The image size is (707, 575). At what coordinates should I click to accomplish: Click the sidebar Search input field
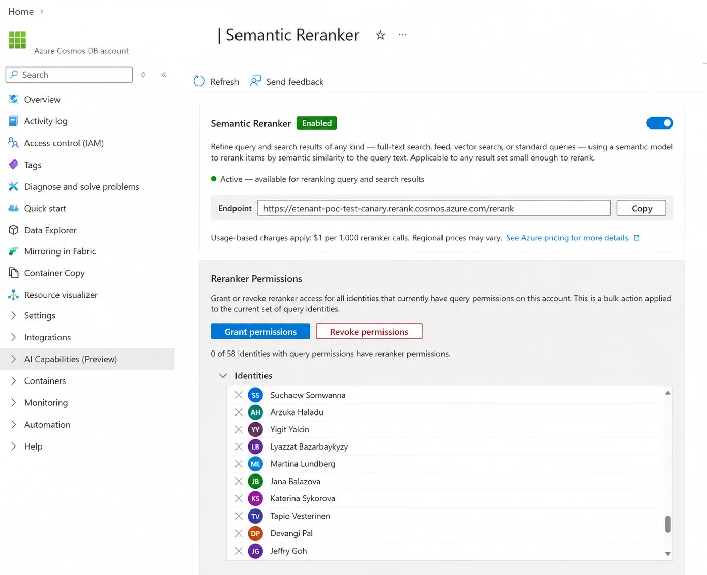click(69, 75)
